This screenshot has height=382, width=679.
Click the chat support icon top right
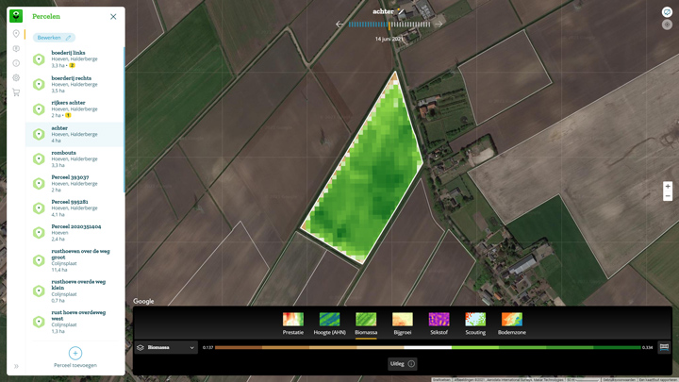pos(667,12)
